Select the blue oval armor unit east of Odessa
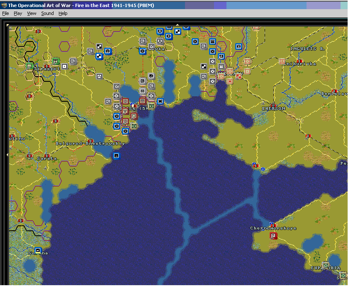 [160, 101]
